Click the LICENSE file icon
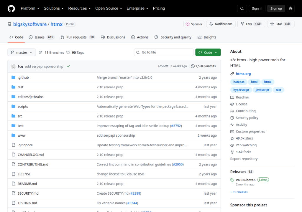Image resolution: width=302 pixels, height=212 pixels. (13, 174)
